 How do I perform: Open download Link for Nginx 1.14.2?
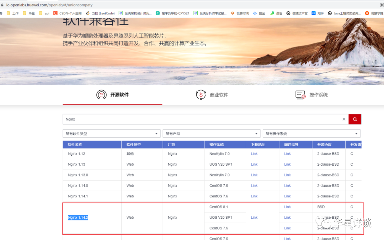click(254, 218)
